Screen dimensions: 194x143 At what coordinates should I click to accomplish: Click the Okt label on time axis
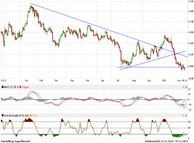click(165, 80)
